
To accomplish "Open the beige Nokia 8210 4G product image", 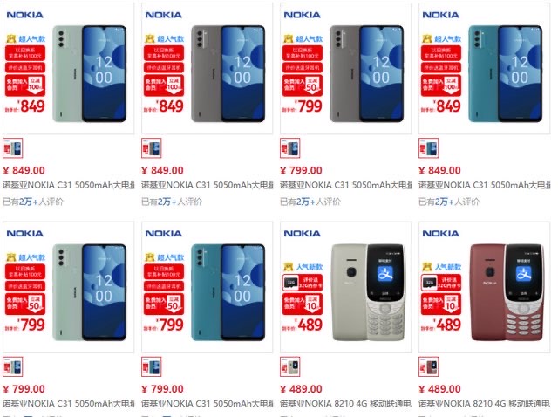I will point(345,287).
